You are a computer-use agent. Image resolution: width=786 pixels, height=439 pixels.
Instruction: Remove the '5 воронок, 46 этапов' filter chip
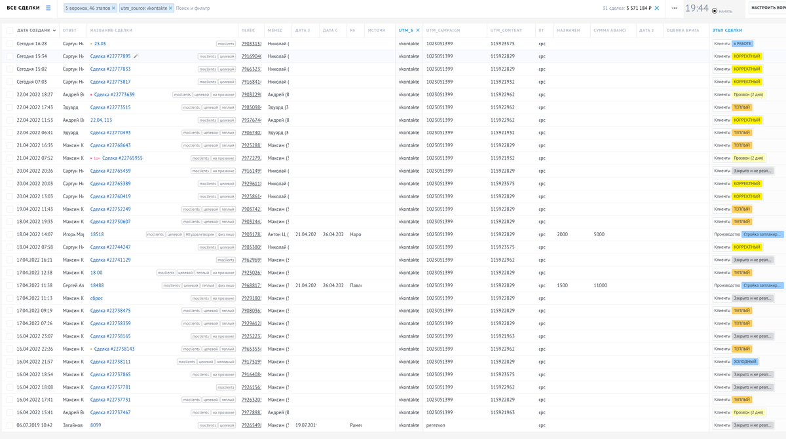tap(113, 8)
